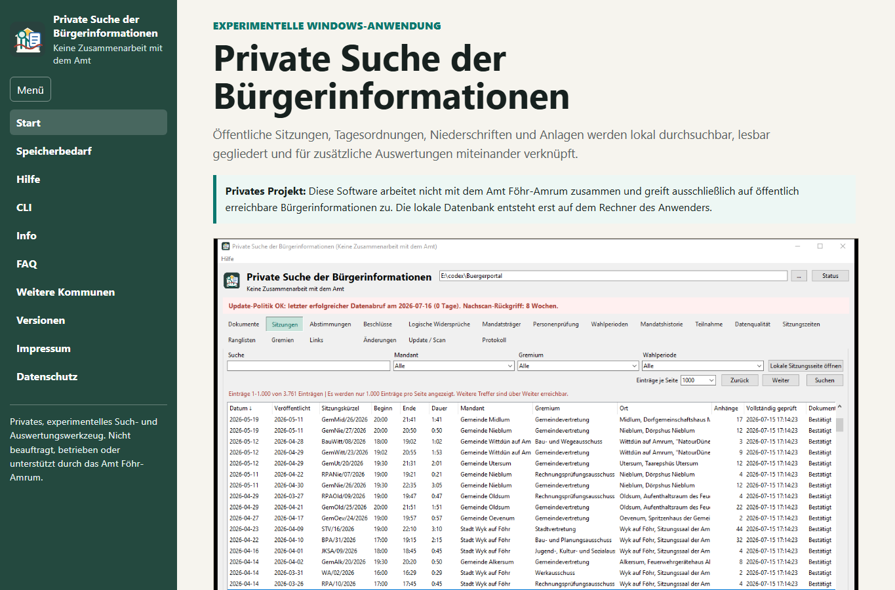Click the cell GemAlk/20/2026
Image resolution: width=895 pixels, height=590 pixels.
344,562
